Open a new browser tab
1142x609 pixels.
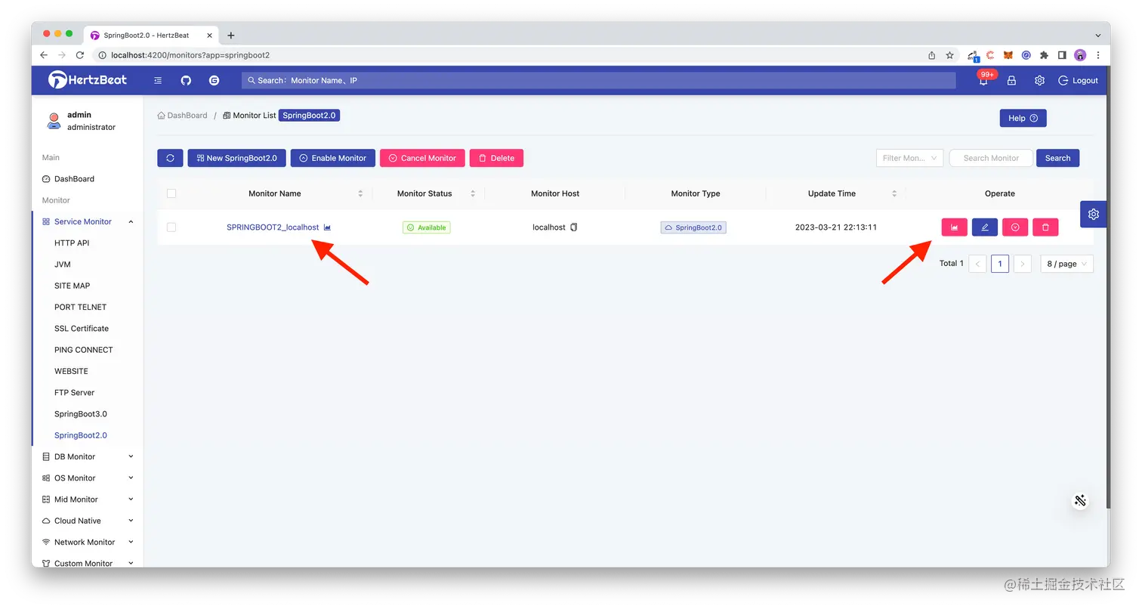[x=231, y=35]
